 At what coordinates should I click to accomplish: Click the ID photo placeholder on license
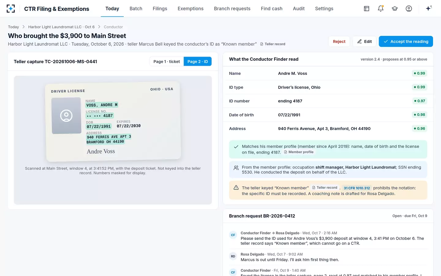(x=66, y=116)
